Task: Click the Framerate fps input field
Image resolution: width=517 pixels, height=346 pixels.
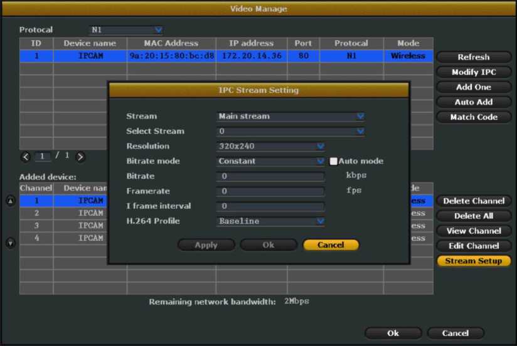Action: point(270,191)
